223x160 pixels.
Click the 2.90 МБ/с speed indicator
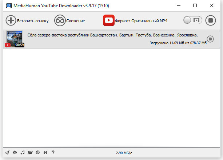124,153
